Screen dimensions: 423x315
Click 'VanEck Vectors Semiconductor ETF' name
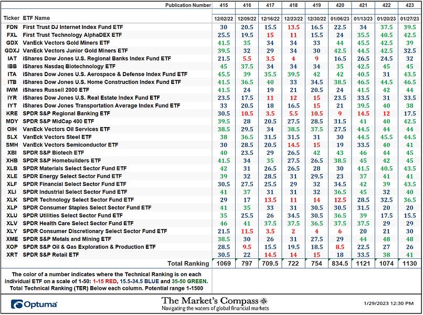(70, 145)
